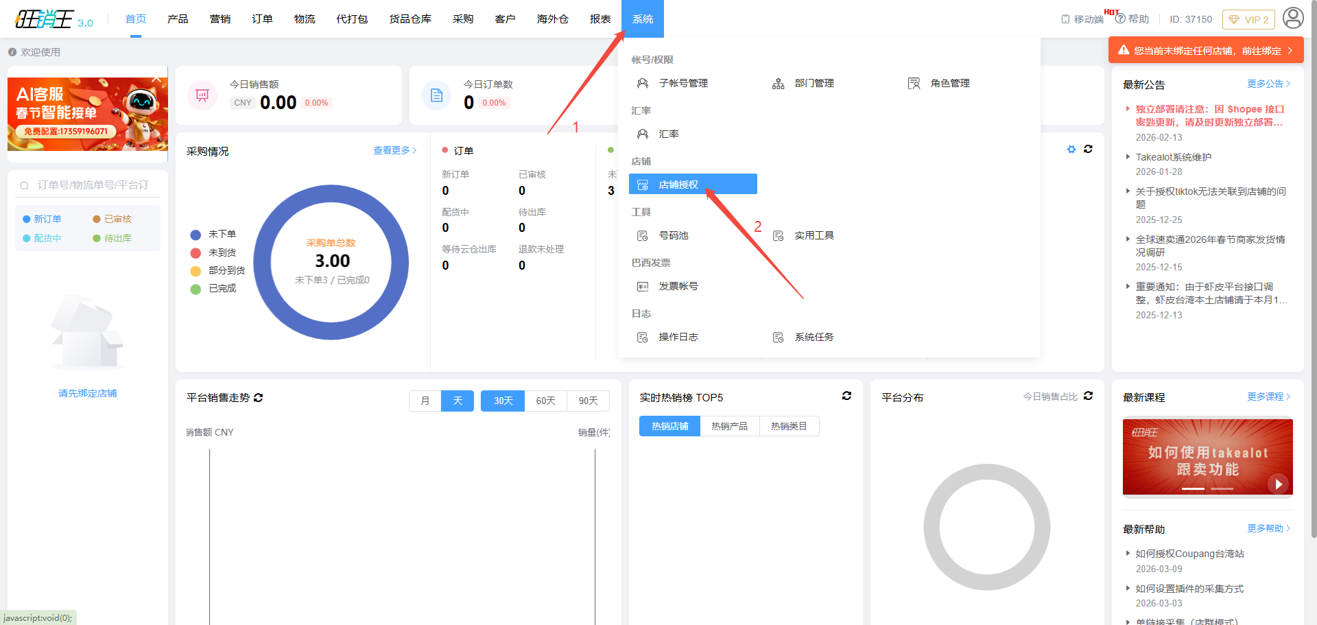Select the 60天 time range button
The height and width of the screenshot is (625, 1317).
[545, 401]
